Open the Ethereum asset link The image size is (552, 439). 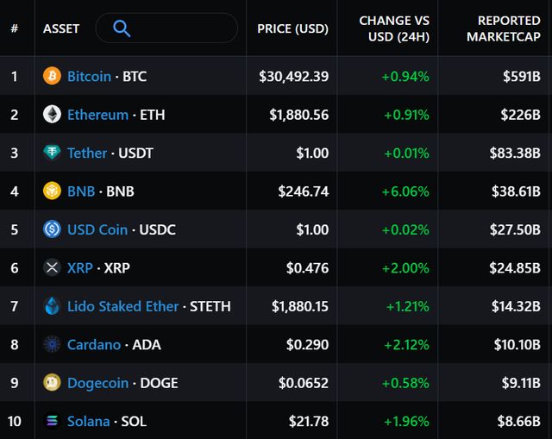[x=97, y=115]
